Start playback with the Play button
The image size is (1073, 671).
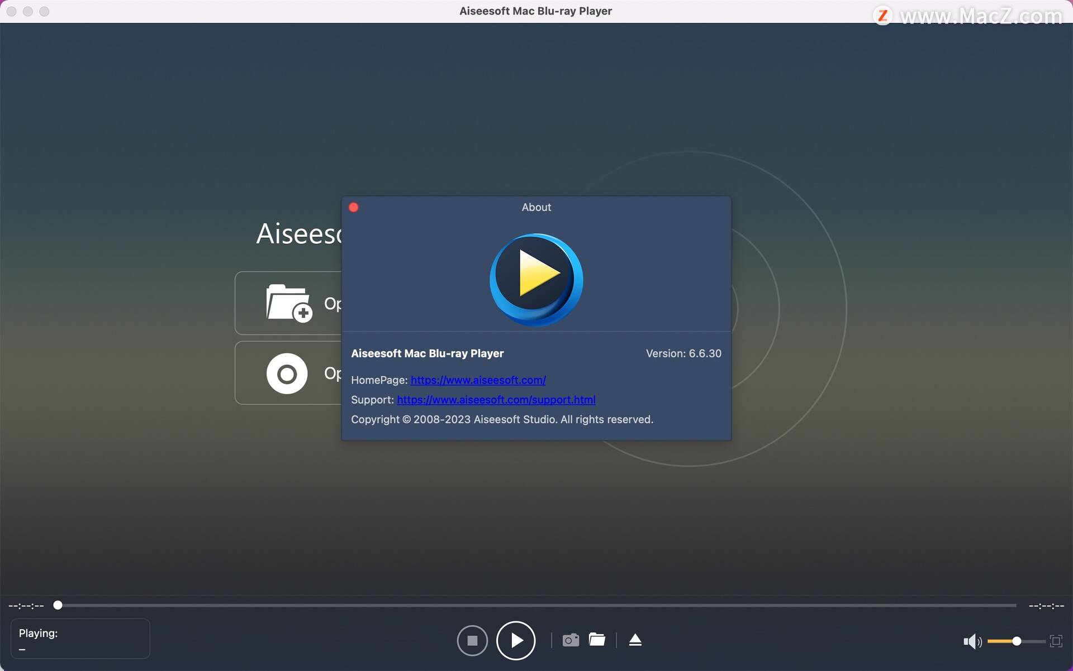[x=516, y=640]
